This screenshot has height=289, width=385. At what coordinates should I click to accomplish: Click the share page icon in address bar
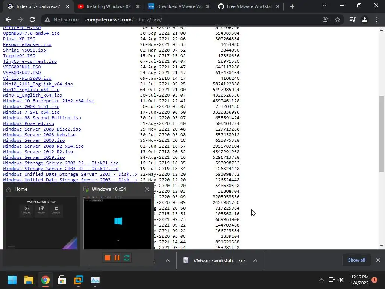(x=325, y=20)
